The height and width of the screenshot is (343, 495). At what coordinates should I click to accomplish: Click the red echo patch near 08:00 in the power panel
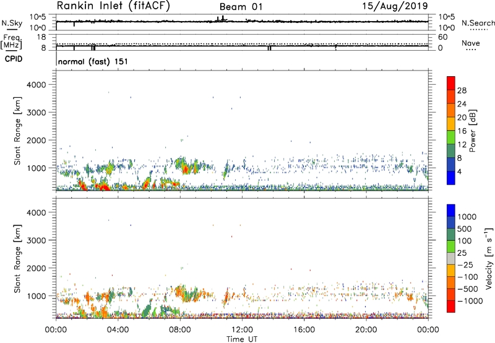pos(185,170)
